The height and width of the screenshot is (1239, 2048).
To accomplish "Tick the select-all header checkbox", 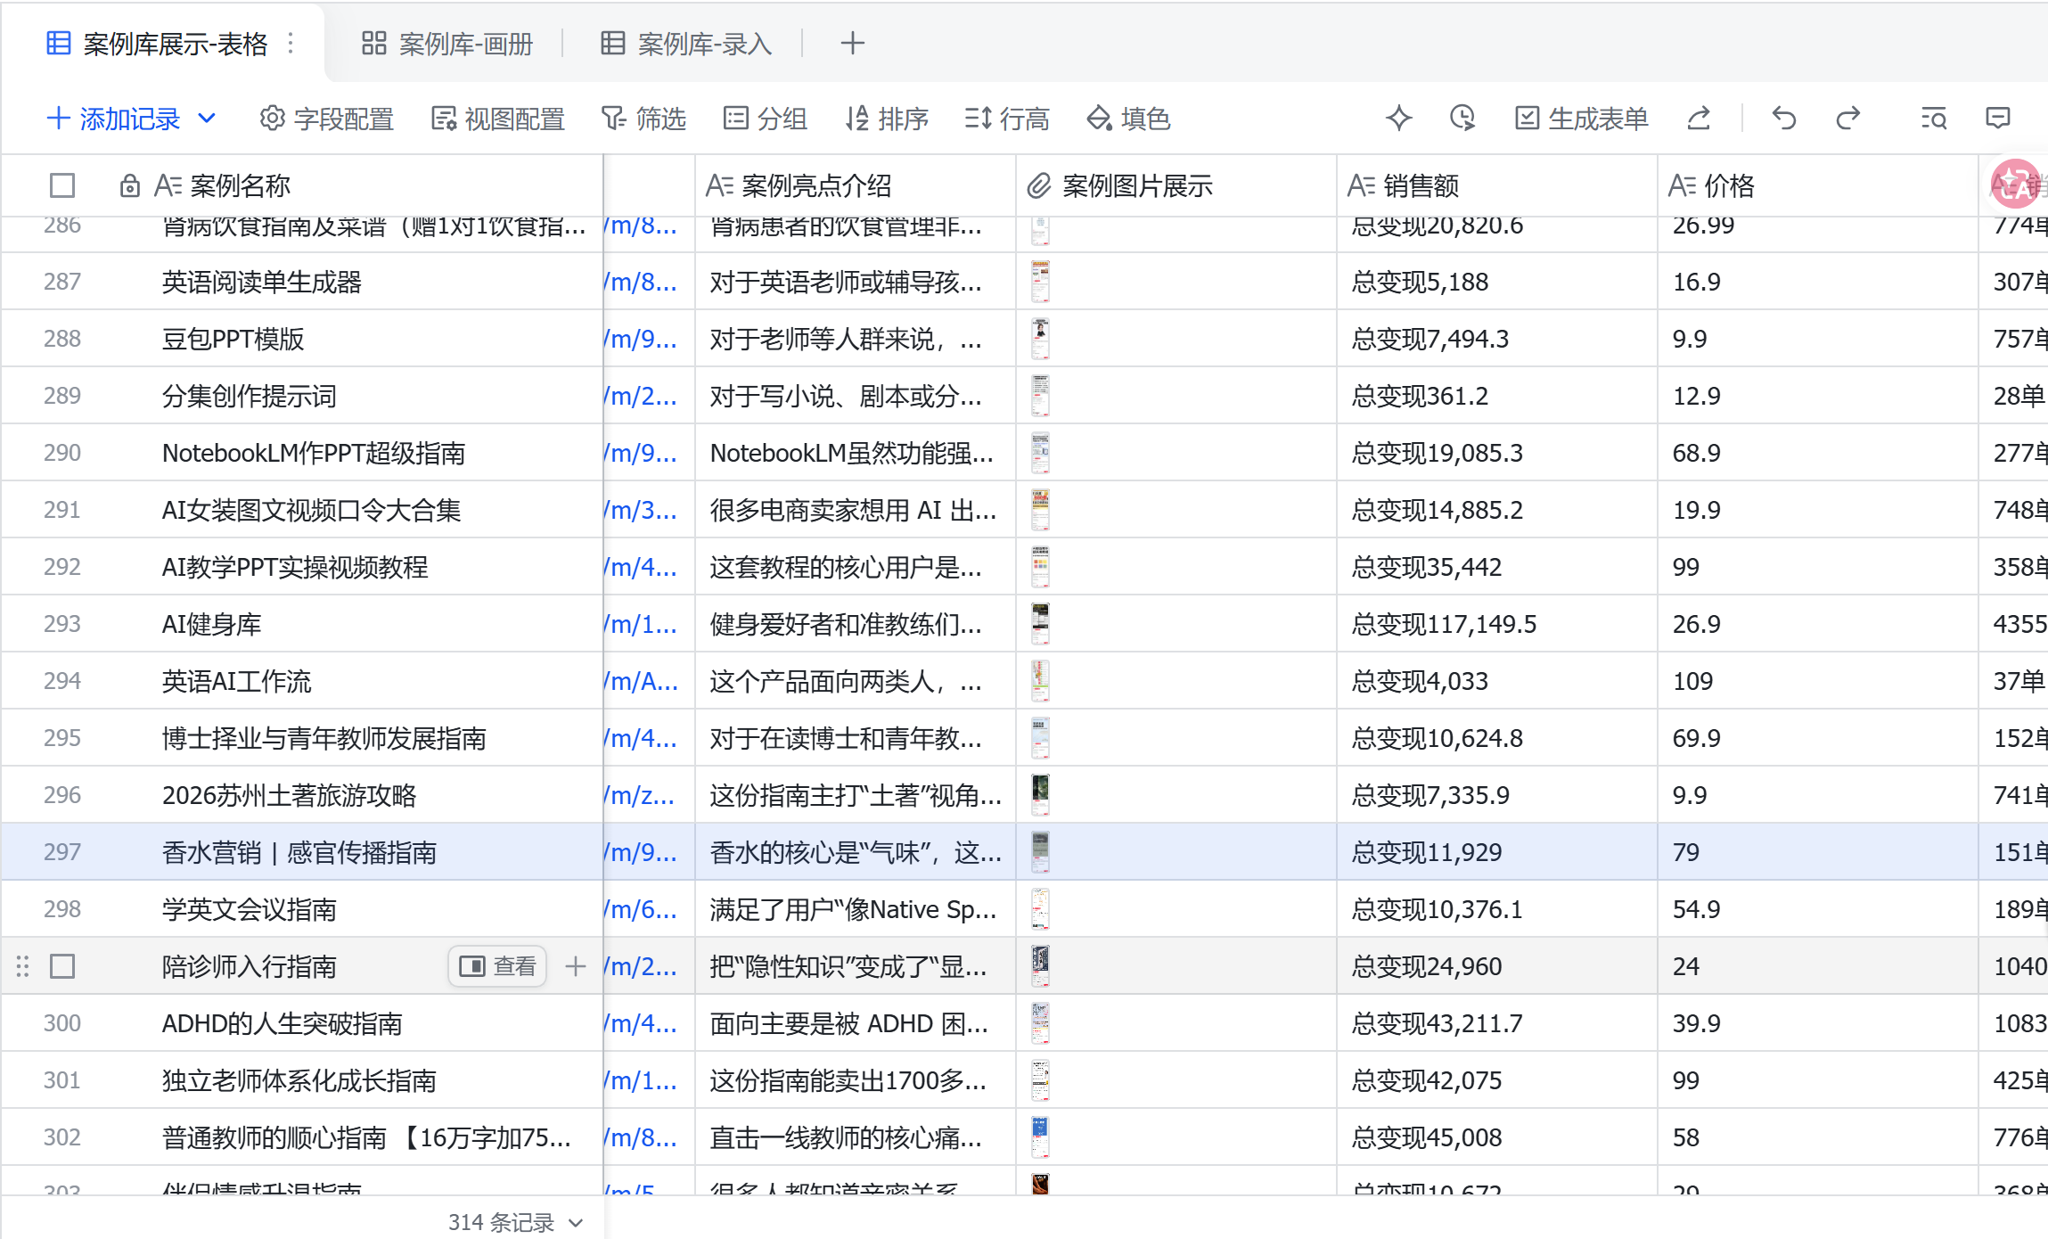I will click(62, 185).
